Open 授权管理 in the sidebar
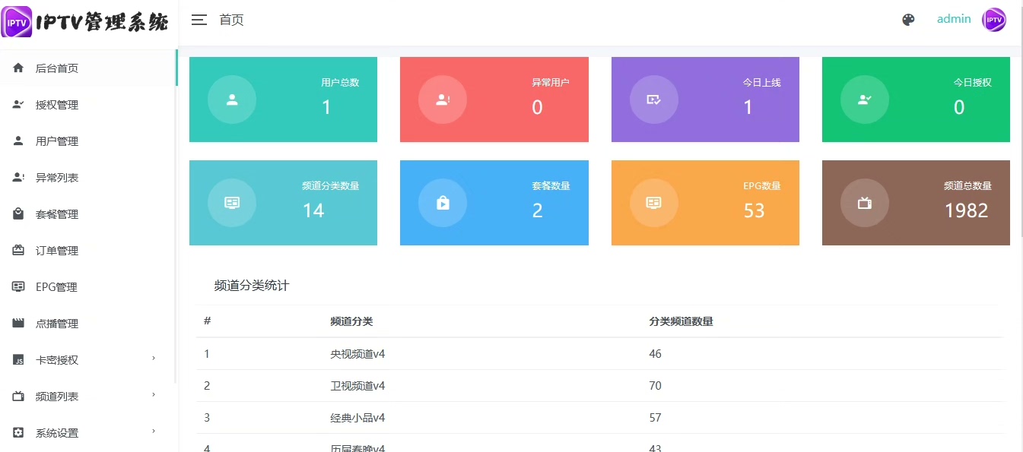The height and width of the screenshot is (452, 1023). pos(88,105)
